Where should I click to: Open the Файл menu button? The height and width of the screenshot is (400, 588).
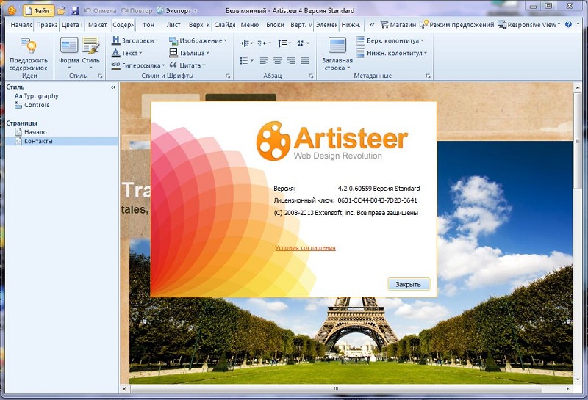(39, 10)
